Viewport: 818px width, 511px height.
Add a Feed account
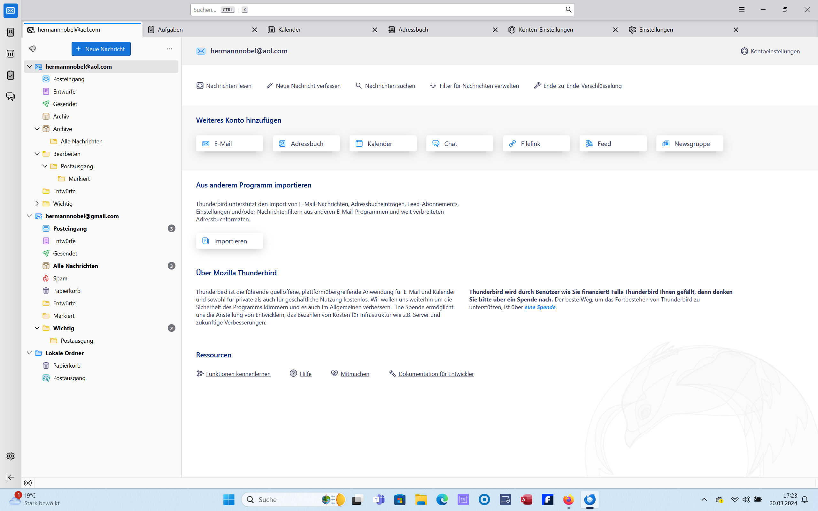click(x=613, y=144)
